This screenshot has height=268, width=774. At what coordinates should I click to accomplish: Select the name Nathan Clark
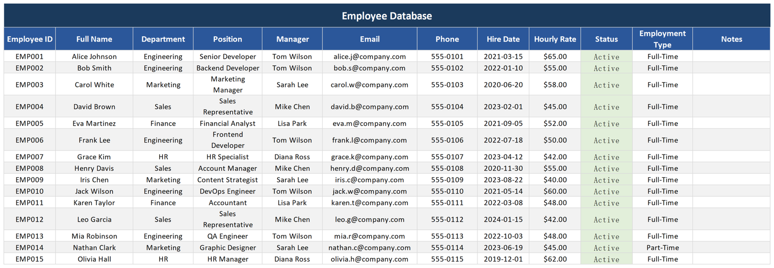(x=94, y=248)
